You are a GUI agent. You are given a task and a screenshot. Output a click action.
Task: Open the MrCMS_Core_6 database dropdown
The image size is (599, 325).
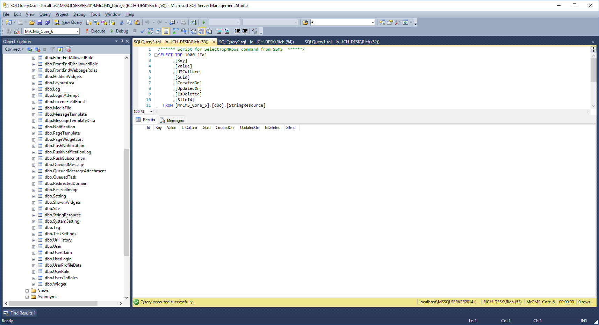pyautogui.click(x=78, y=31)
